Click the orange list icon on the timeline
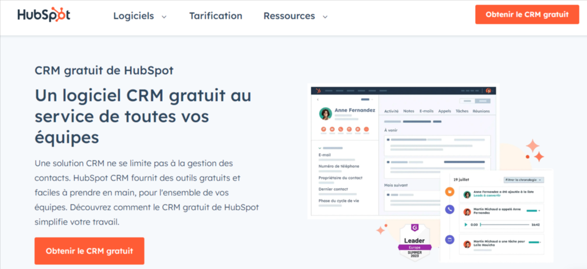 [x=449, y=192]
